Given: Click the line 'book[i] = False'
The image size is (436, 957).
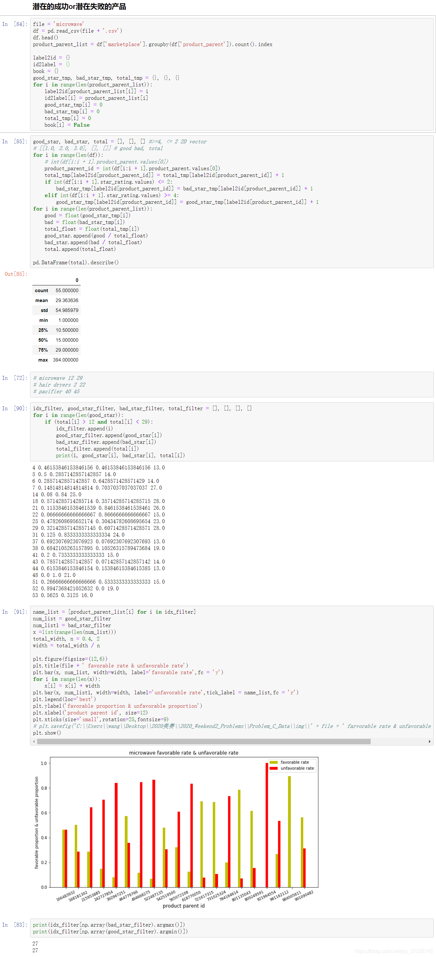Looking at the screenshot, I should point(67,125).
